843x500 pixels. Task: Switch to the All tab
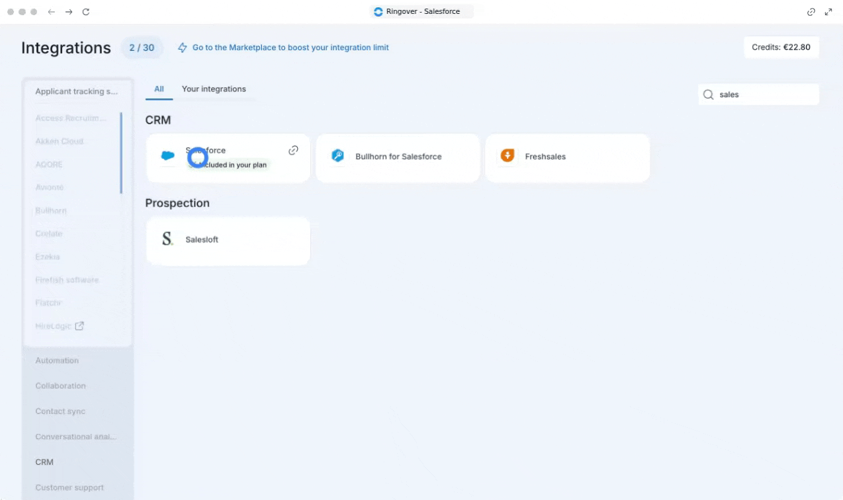click(x=159, y=89)
